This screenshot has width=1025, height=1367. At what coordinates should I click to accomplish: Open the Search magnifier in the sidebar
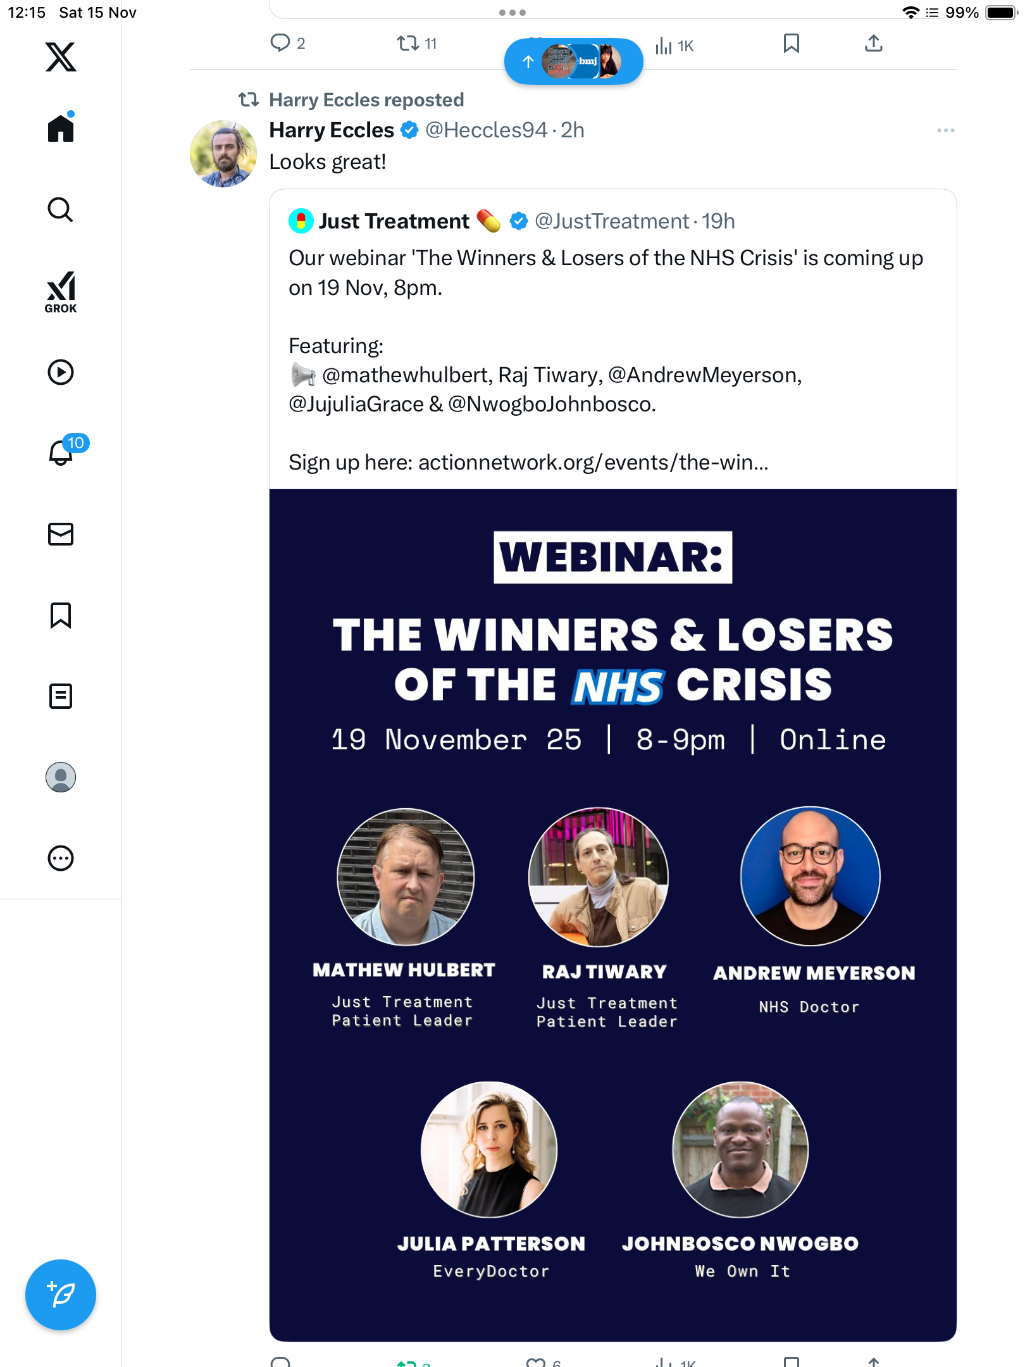click(x=61, y=209)
